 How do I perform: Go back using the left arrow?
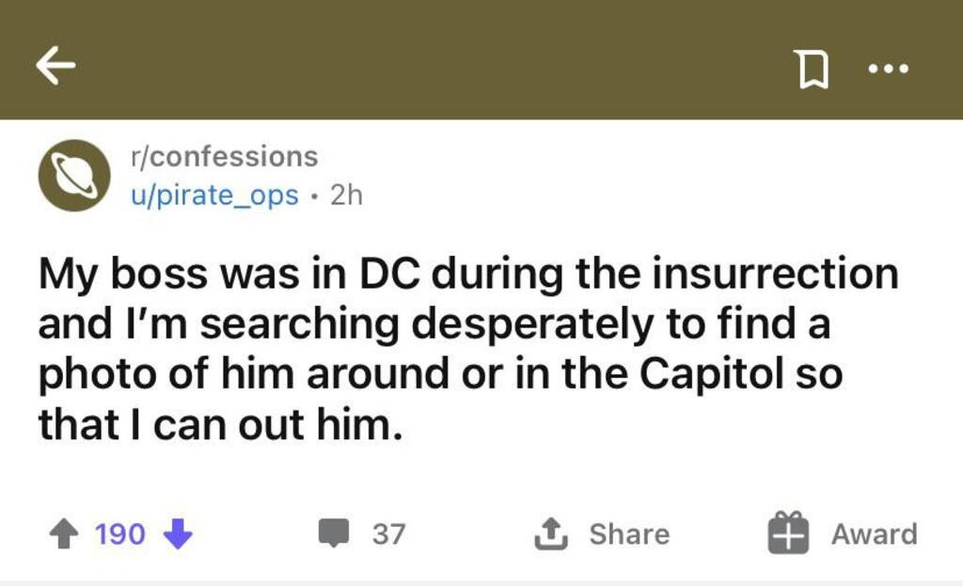pos(55,67)
